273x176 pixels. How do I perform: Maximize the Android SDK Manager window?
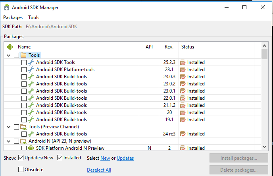[x=244, y=7]
